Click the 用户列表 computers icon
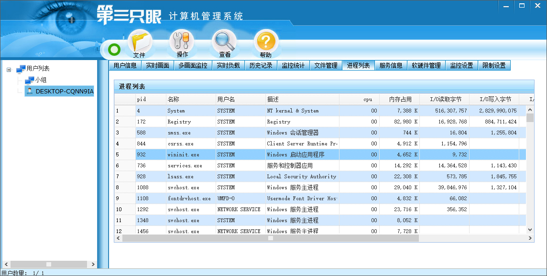 click(21, 69)
